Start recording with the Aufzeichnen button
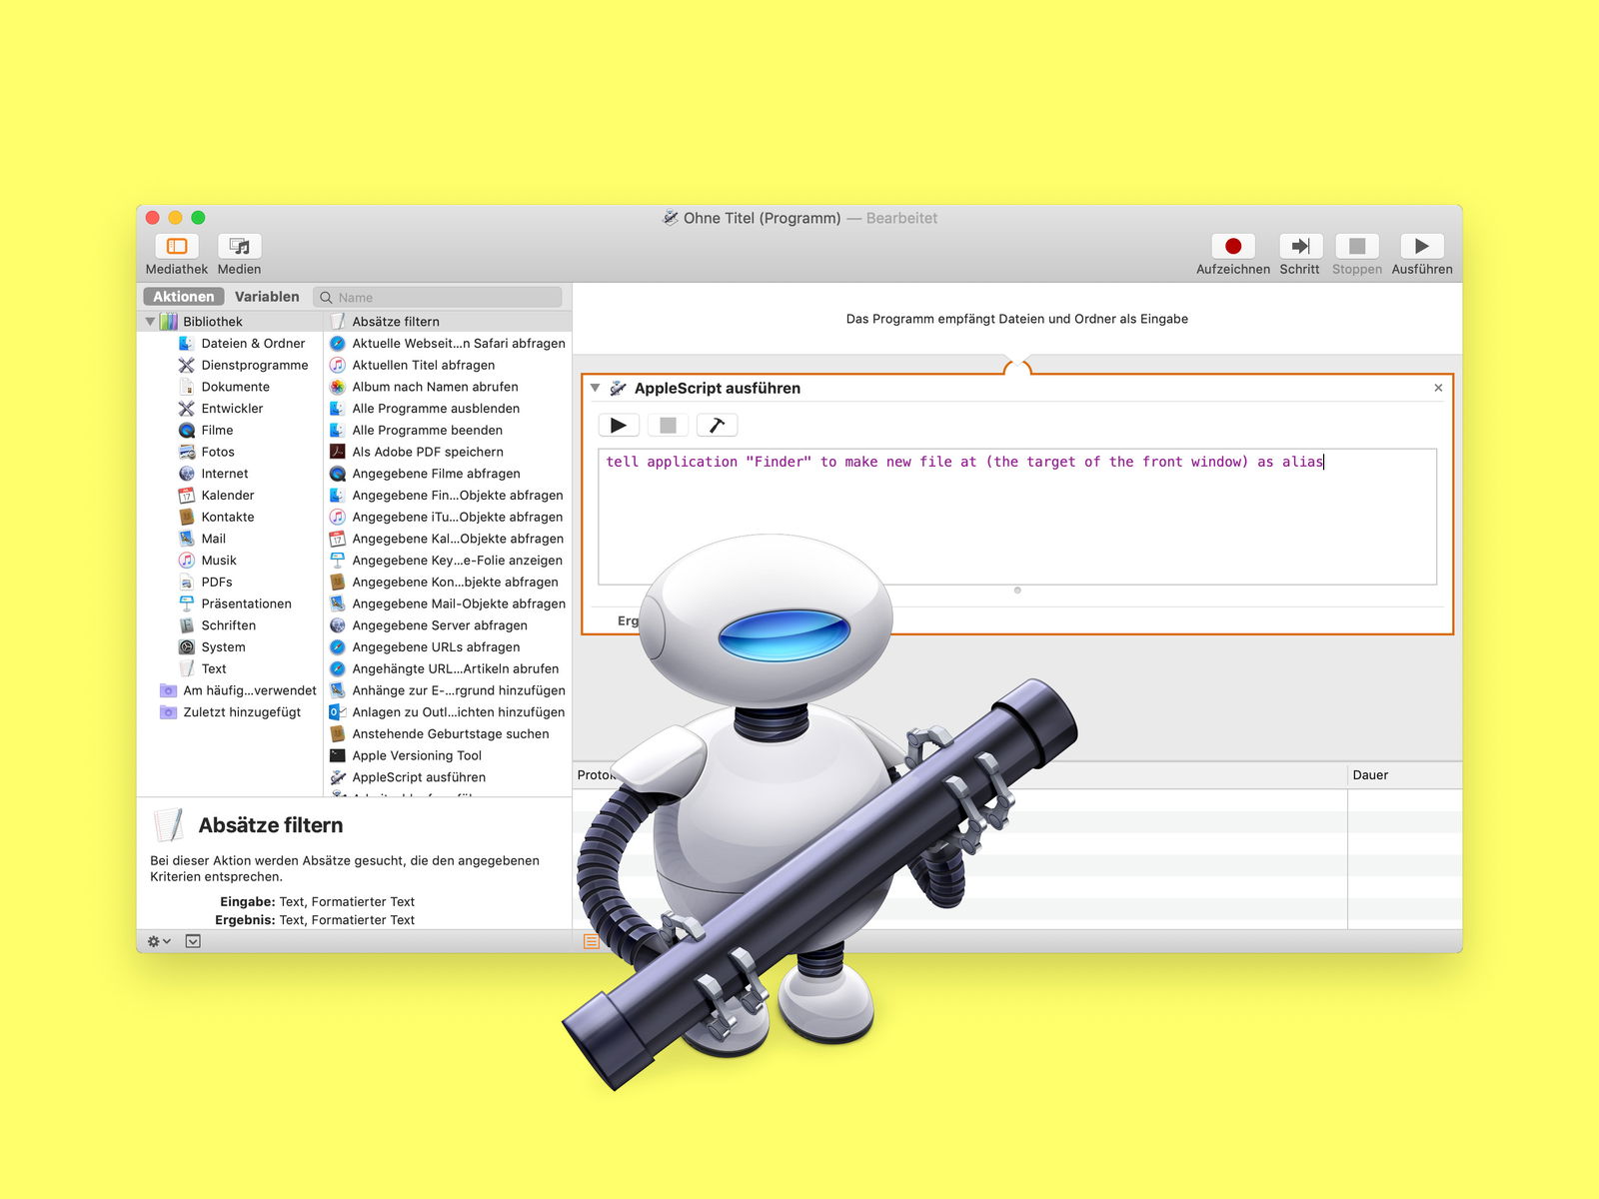The width and height of the screenshot is (1599, 1199). [x=1233, y=246]
